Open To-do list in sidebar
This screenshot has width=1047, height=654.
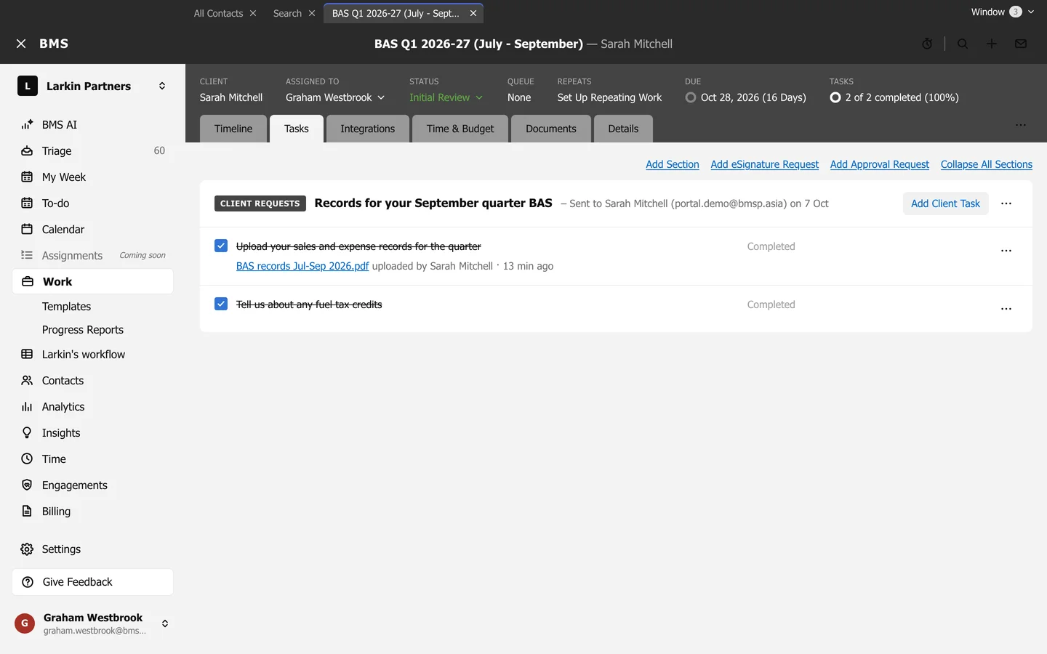[93, 203]
